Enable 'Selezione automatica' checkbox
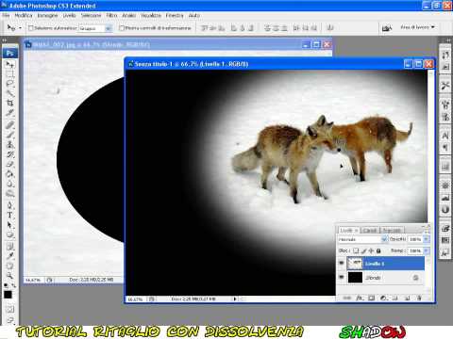This screenshot has width=453, height=339. coord(31,28)
